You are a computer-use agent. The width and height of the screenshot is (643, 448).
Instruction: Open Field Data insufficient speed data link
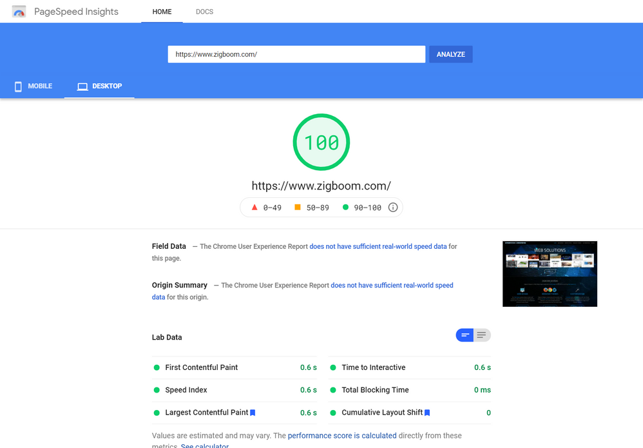tap(378, 246)
